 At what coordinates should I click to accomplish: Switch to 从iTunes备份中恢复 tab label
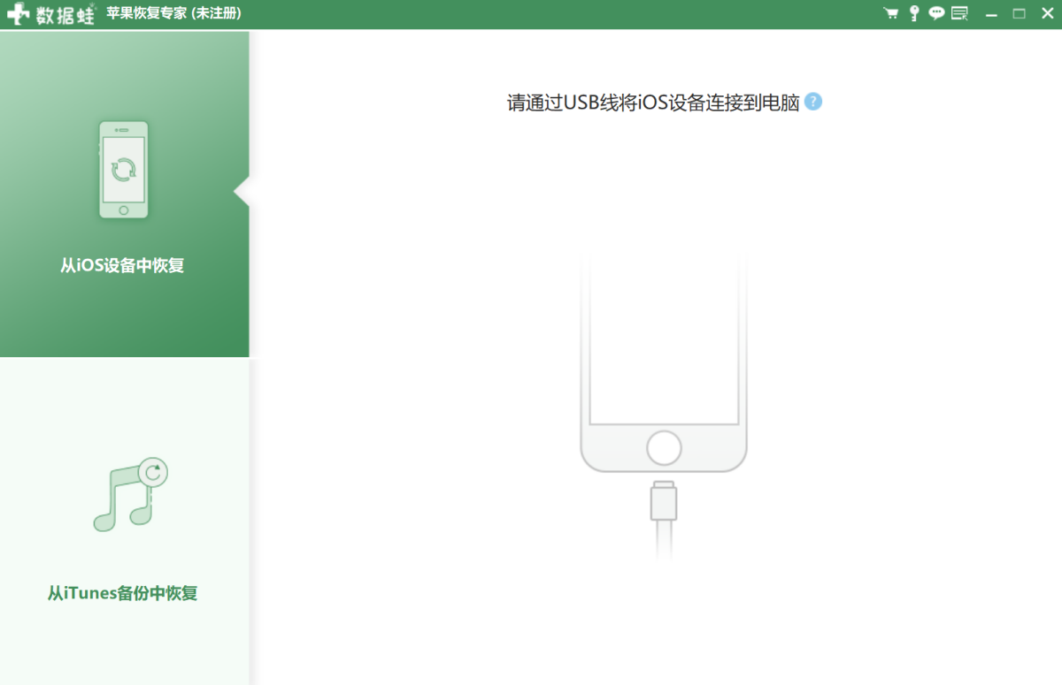coord(122,593)
